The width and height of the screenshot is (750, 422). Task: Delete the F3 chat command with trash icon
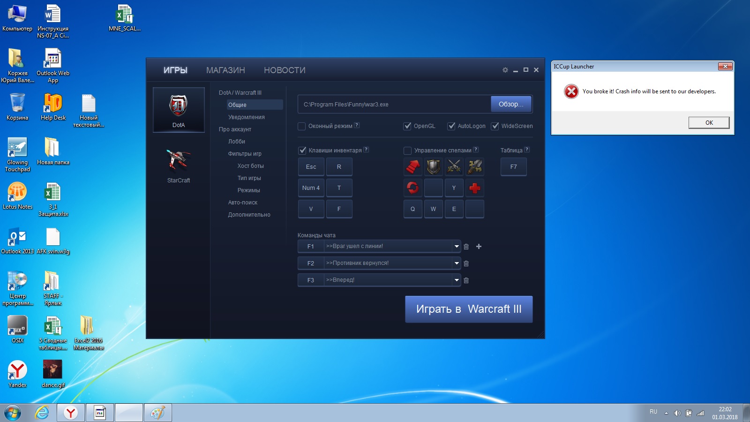(x=466, y=280)
